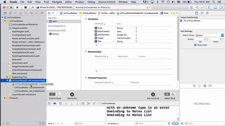Open the Navigate menu
Viewport: 225px width, 126px height.
(57, 2)
